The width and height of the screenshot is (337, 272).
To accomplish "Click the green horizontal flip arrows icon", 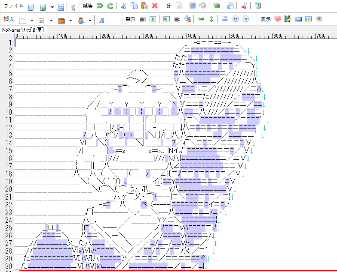I will [x=201, y=19].
